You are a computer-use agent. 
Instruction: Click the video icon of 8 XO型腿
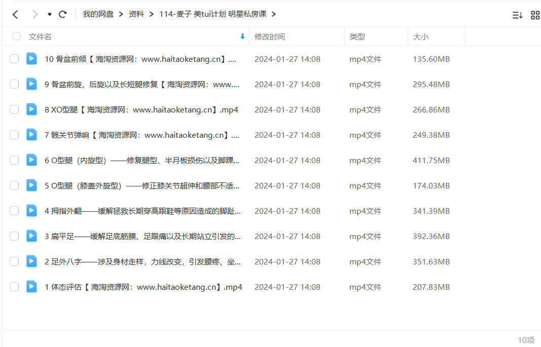(x=31, y=109)
